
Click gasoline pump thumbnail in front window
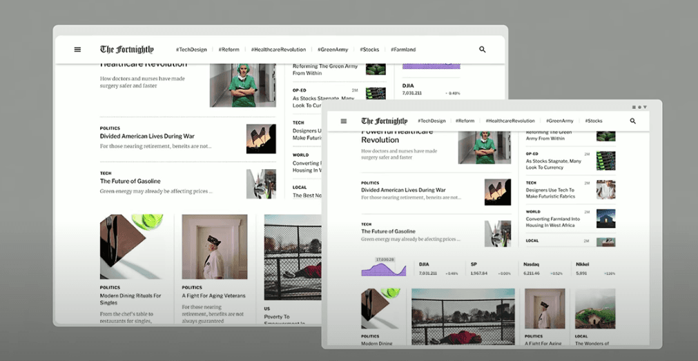pos(498,234)
